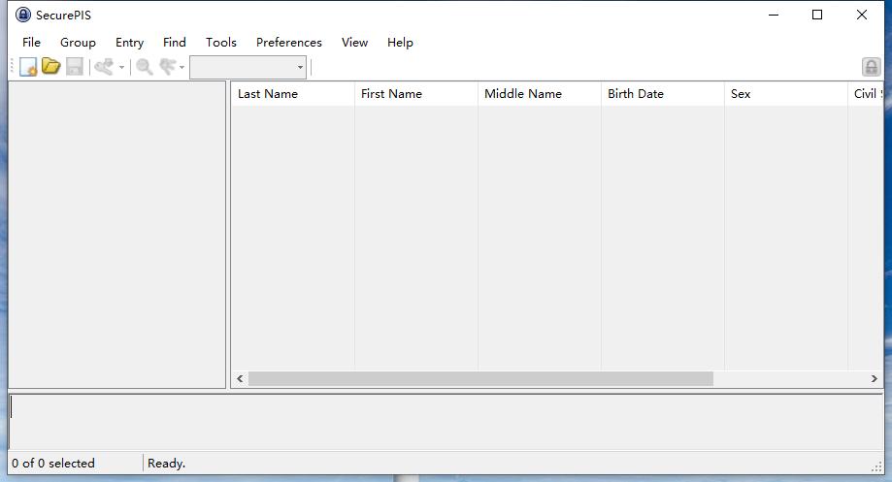Viewport: 892px width, 482px height.
Task: Click the Add Entry key icon
Action: pos(104,67)
